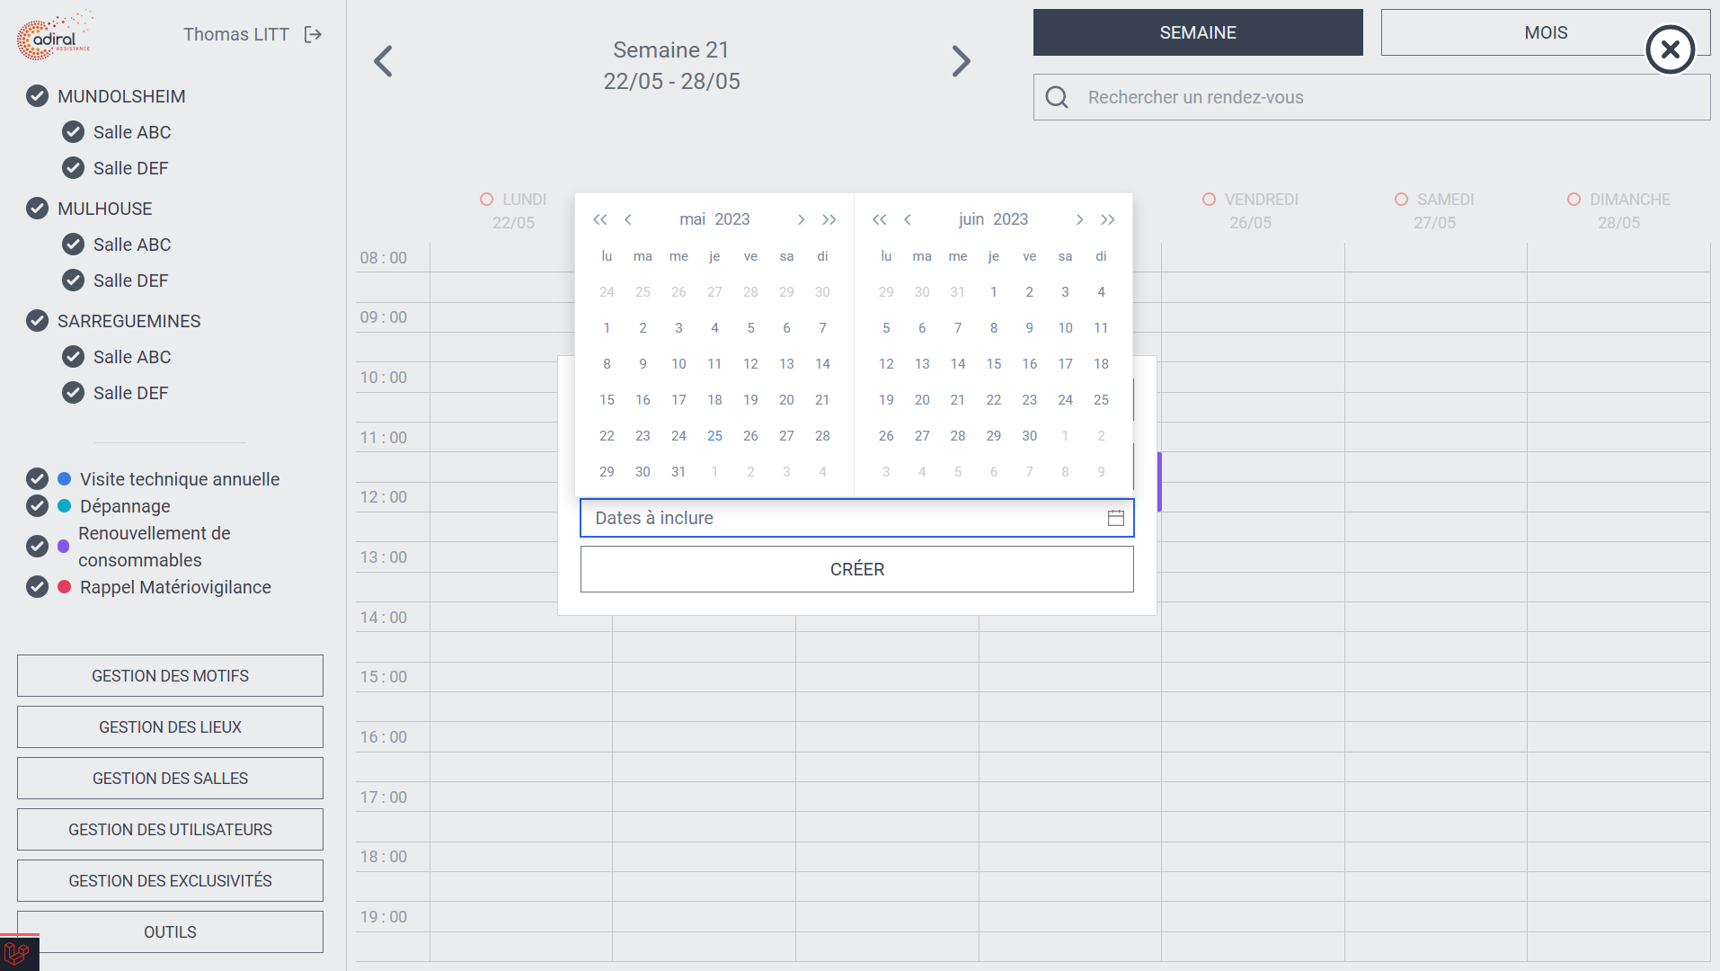Go to next month in mai 2023 picker
The image size is (1720, 971).
coord(801,219)
